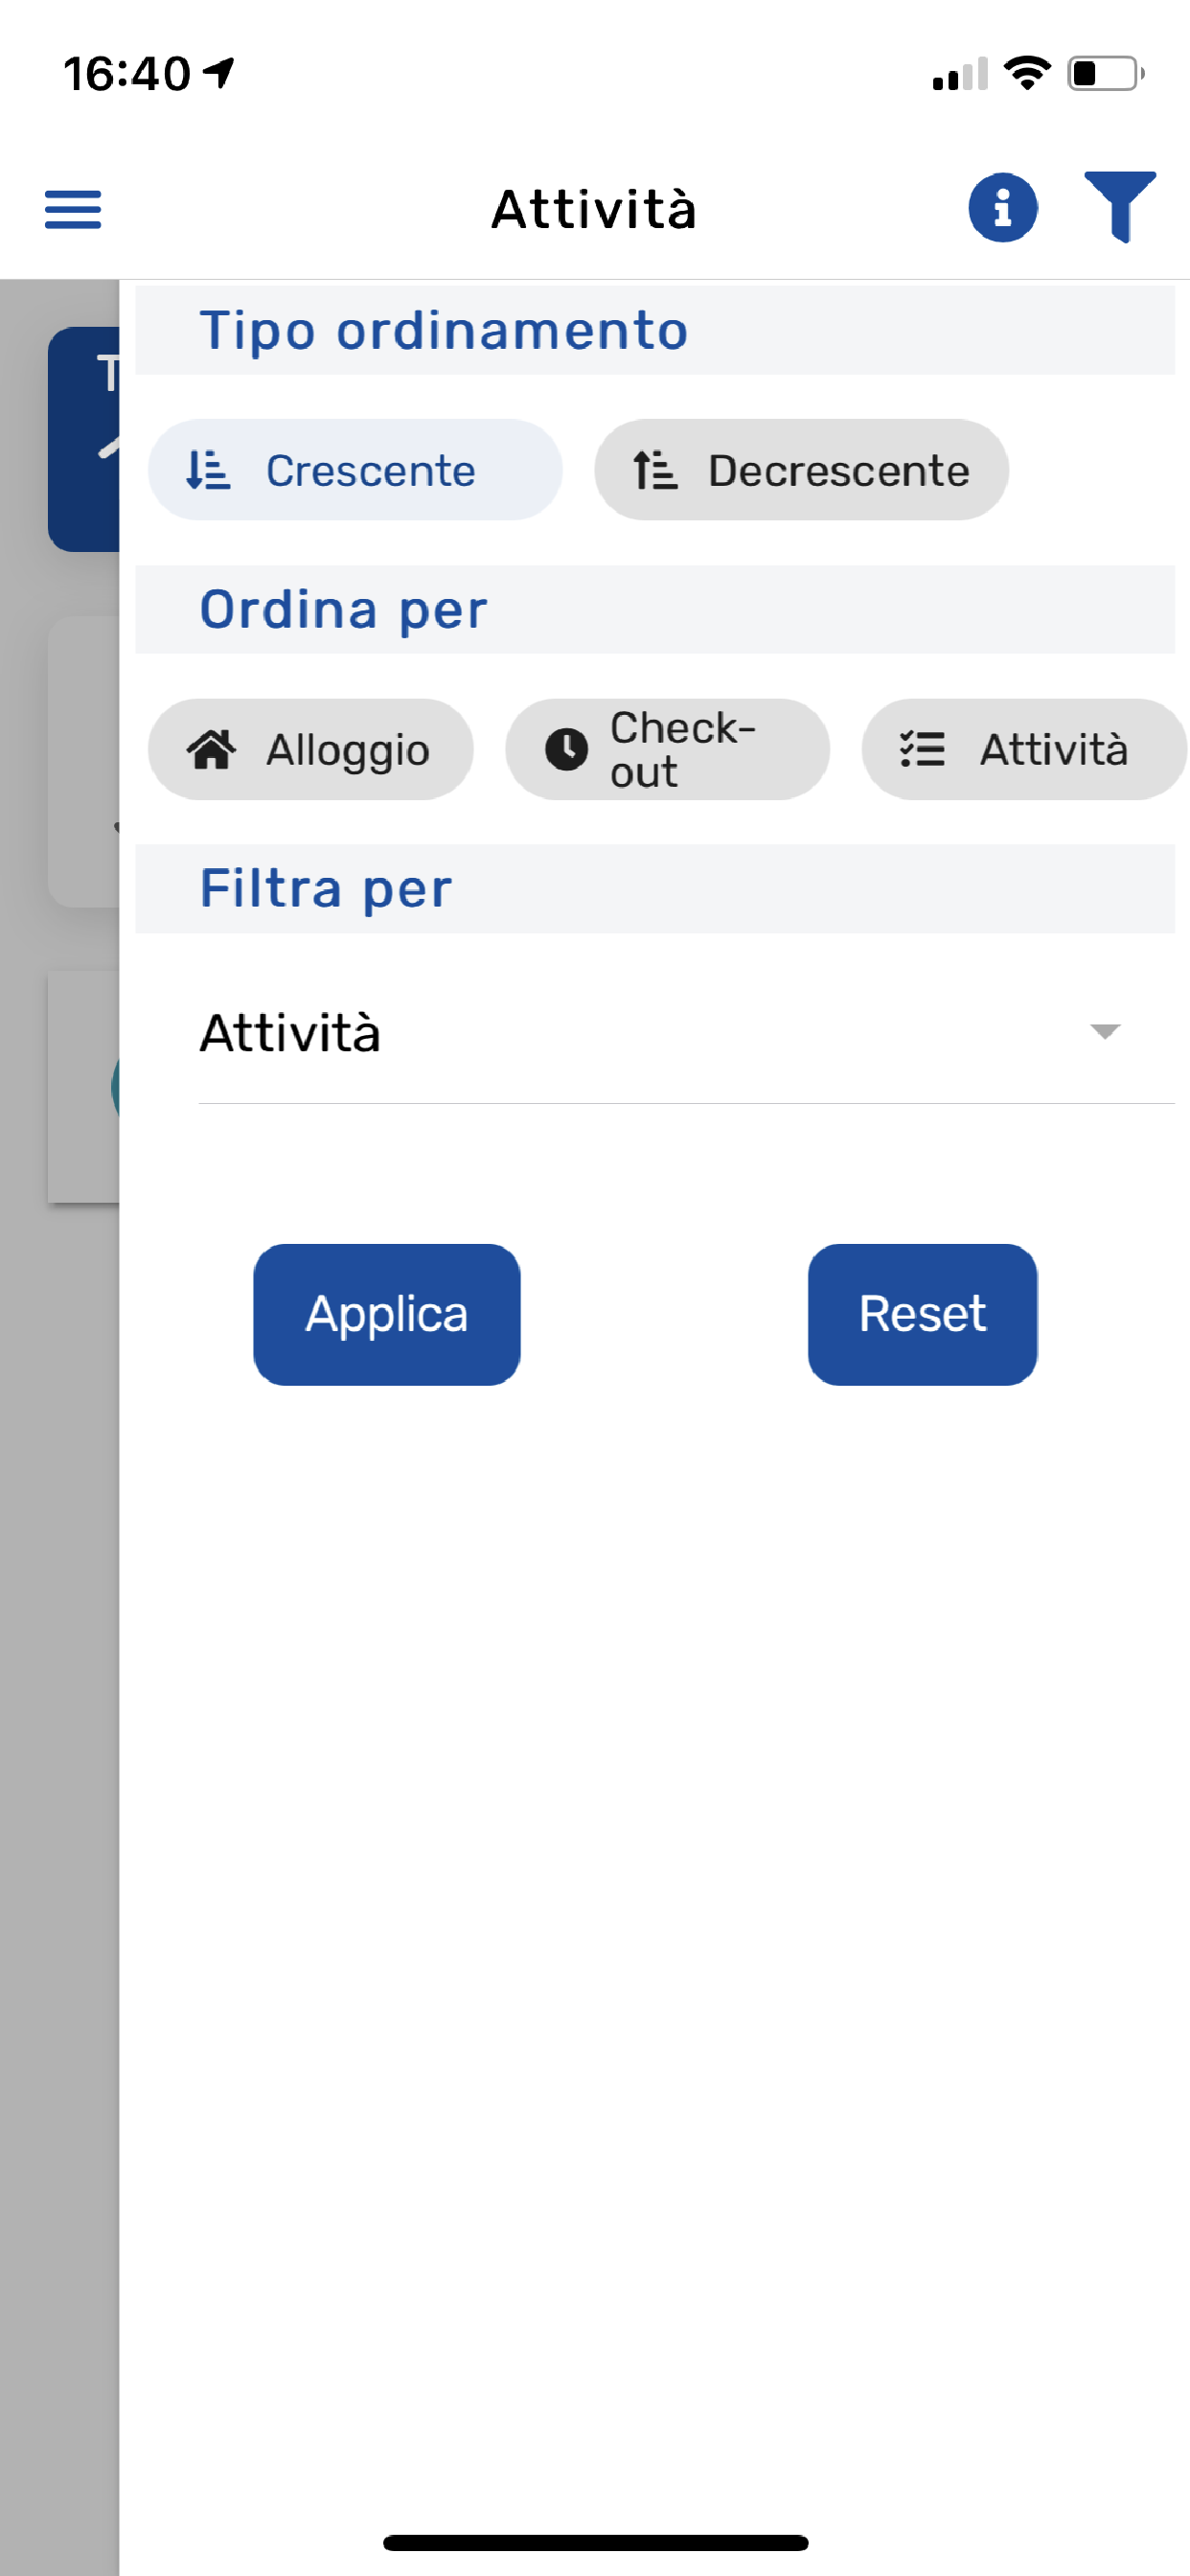The height and width of the screenshot is (2576, 1190).
Task: Apply filters with the Applica button
Action: [386, 1314]
